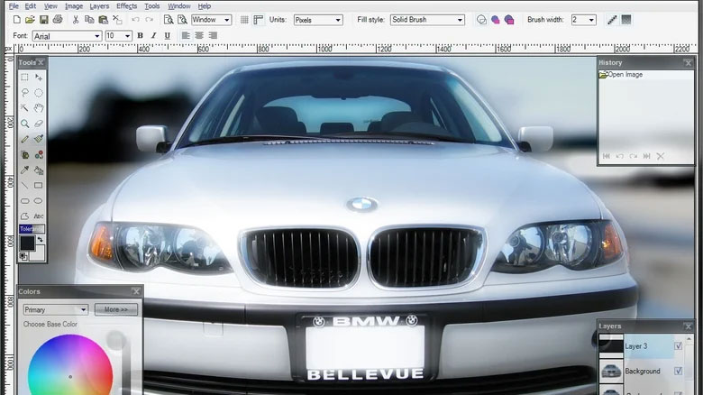
Task: Zoom in with the toolbar magnifier-plus icon
Action: (182, 20)
